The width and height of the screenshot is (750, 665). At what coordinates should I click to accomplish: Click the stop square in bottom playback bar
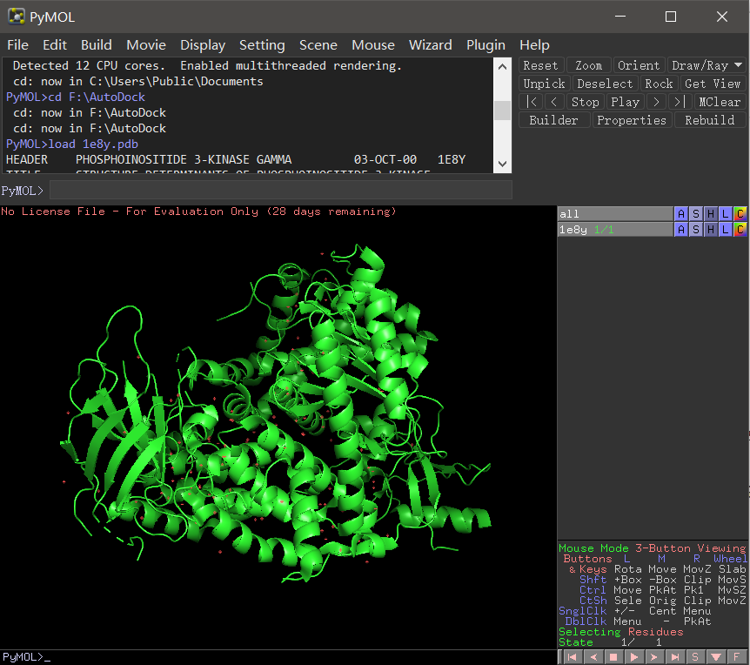(x=613, y=657)
